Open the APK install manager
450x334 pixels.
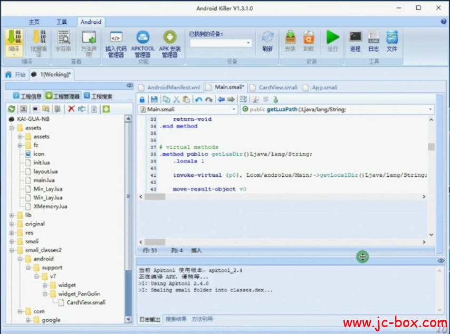tap(169, 38)
